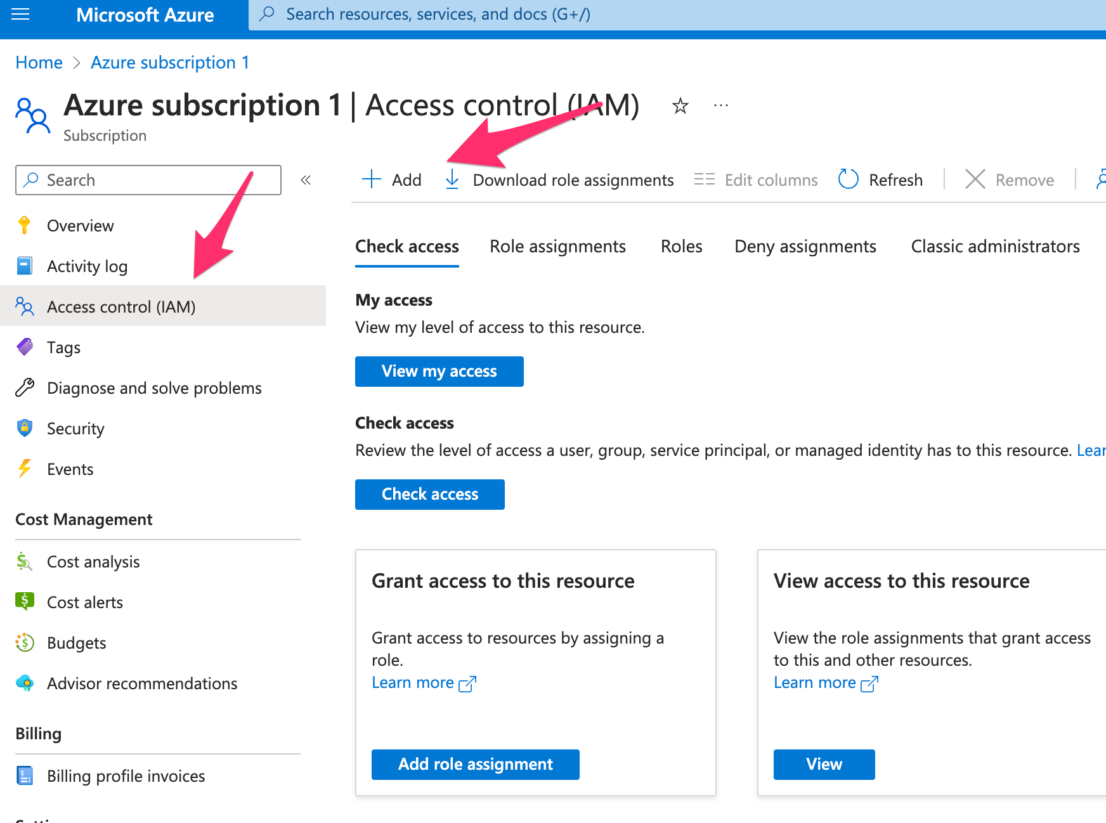
Task: Click Learn more in View access card
Action: coord(815,682)
